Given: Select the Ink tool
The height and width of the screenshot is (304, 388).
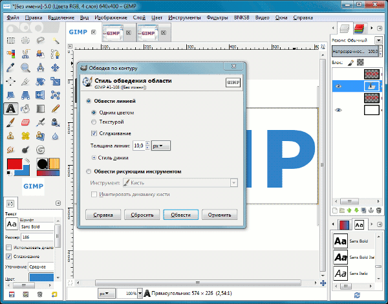Looking at the screenshot, I should pyautogui.click(x=55, y=122).
